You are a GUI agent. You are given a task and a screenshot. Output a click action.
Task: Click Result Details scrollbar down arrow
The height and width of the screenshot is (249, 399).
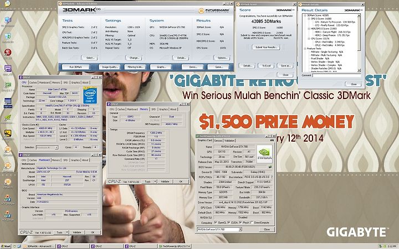point(359,70)
